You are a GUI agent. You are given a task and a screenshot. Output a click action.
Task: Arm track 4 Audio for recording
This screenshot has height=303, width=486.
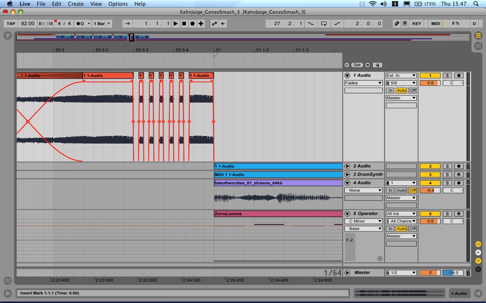point(459,183)
